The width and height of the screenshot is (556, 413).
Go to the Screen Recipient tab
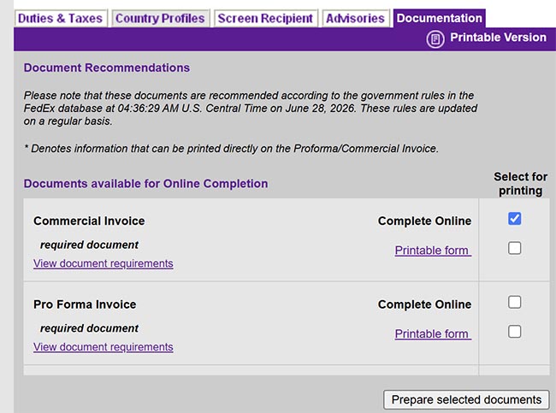(x=265, y=18)
